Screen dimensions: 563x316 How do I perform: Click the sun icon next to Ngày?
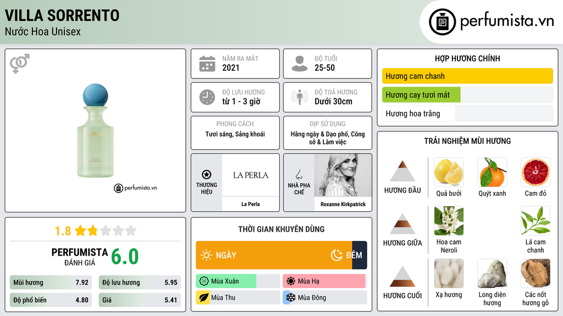tap(206, 255)
